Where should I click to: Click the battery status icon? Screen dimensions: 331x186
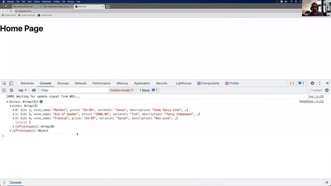point(286,2)
